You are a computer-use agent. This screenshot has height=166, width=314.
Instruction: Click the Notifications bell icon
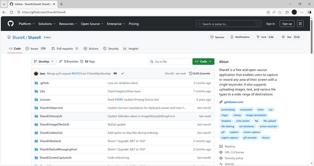[x=232, y=37]
